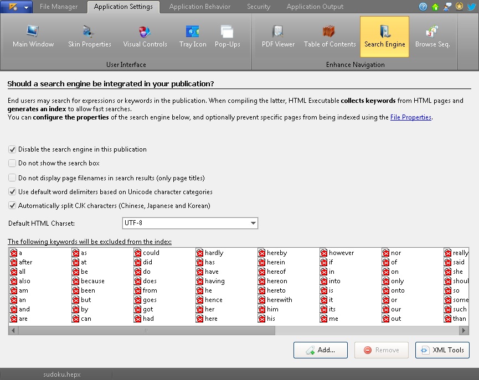
Task: Select the keyword 'having' in the list
Action: click(x=215, y=281)
